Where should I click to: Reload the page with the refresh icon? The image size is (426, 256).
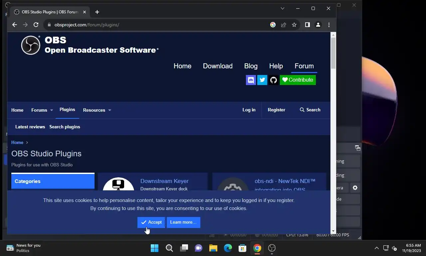click(x=36, y=25)
